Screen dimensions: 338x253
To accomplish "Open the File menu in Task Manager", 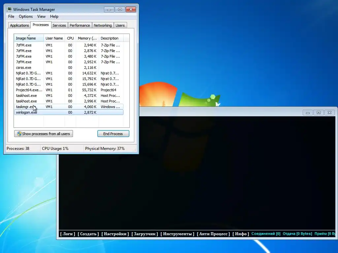I will click(x=11, y=16).
